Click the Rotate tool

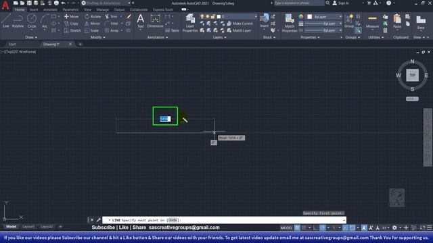(93, 16)
